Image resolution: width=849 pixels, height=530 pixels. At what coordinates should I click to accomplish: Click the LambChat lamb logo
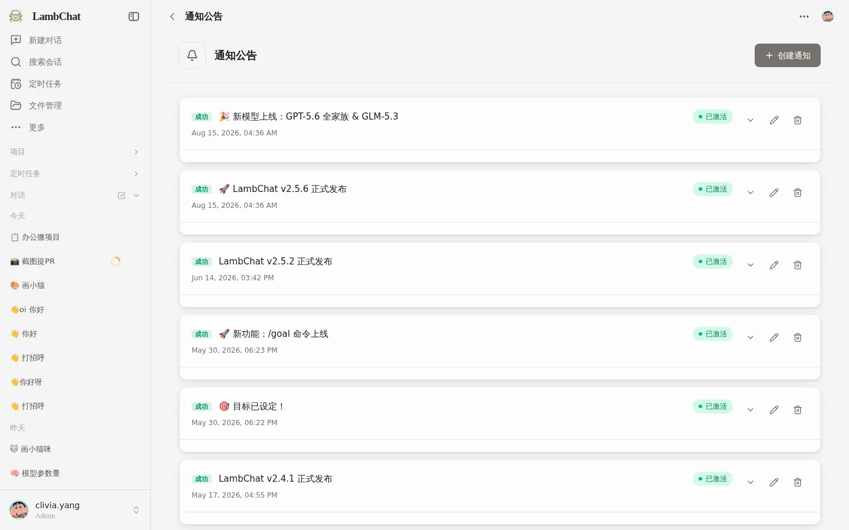pyautogui.click(x=16, y=16)
